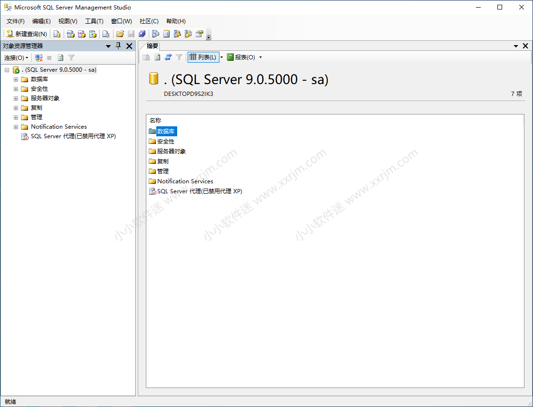This screenshot has height=407, width=533.
Task: Click the synchronize arrows icon in Summary toolbar
Action: (x=168, y=57)
